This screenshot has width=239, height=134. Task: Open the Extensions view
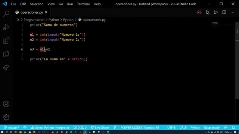[x=6, y=41]
